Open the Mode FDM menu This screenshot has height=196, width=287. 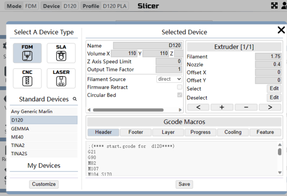[x=22, y=6]
